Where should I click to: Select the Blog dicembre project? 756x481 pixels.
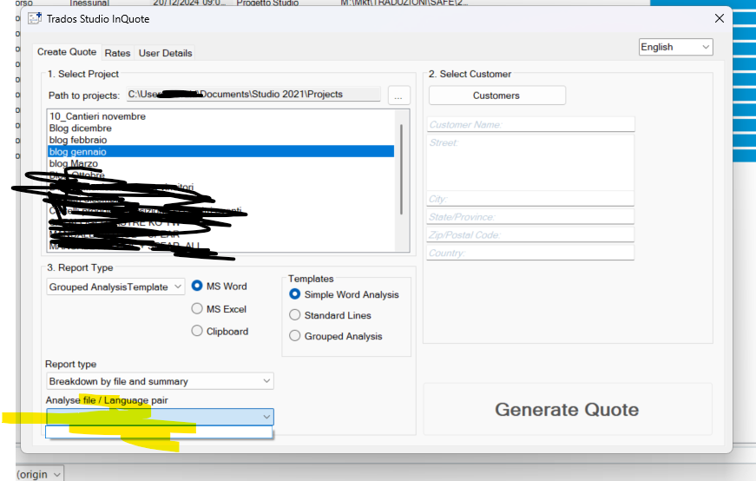click(x=80, y=128)
